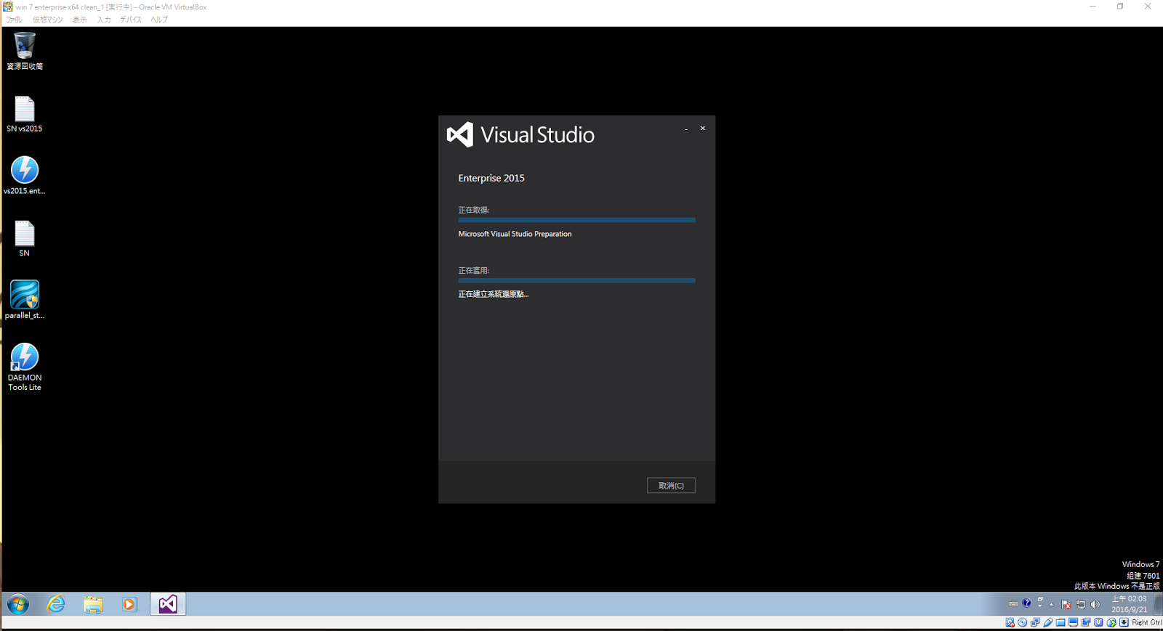Click the Enterprise 2015 text
Viewport: 1163px width, 631px height.
coord(491,178)
